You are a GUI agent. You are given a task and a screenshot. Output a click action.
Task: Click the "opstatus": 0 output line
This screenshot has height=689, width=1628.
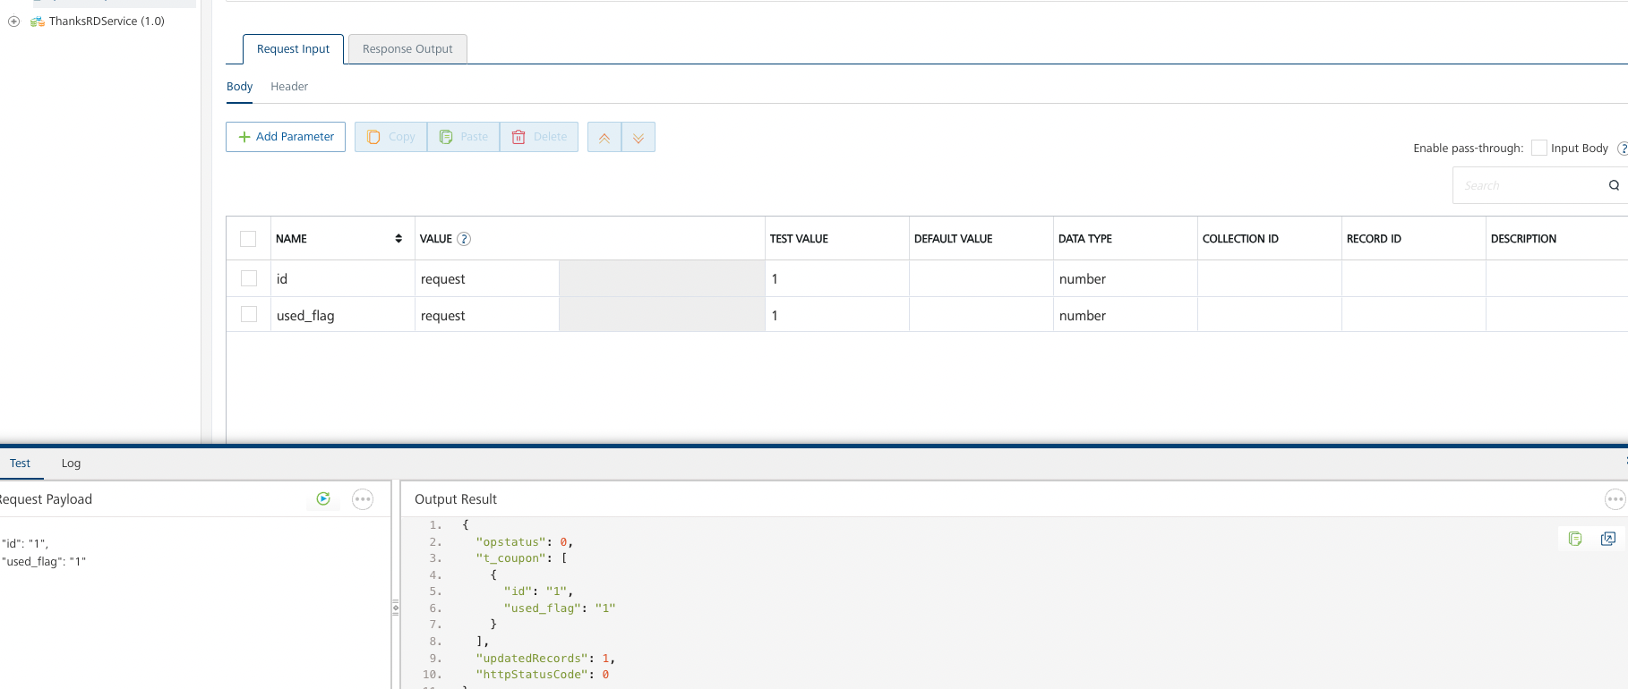524,542
